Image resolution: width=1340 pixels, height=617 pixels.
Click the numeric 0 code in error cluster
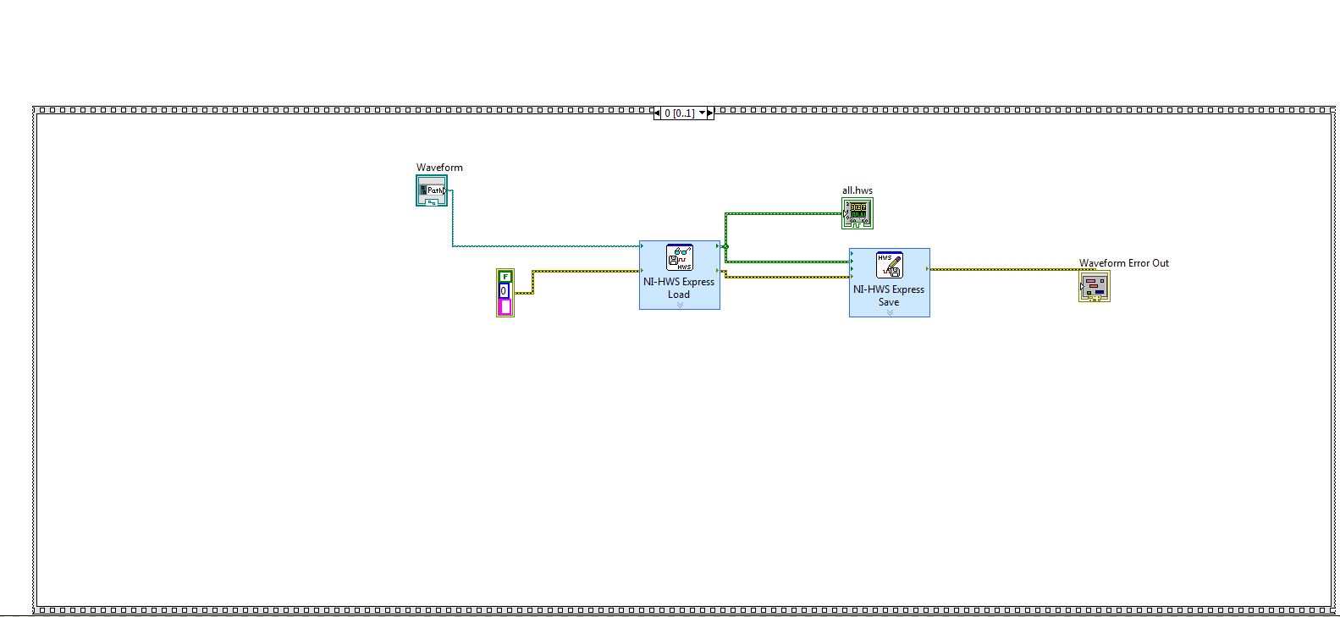point(505,291)
